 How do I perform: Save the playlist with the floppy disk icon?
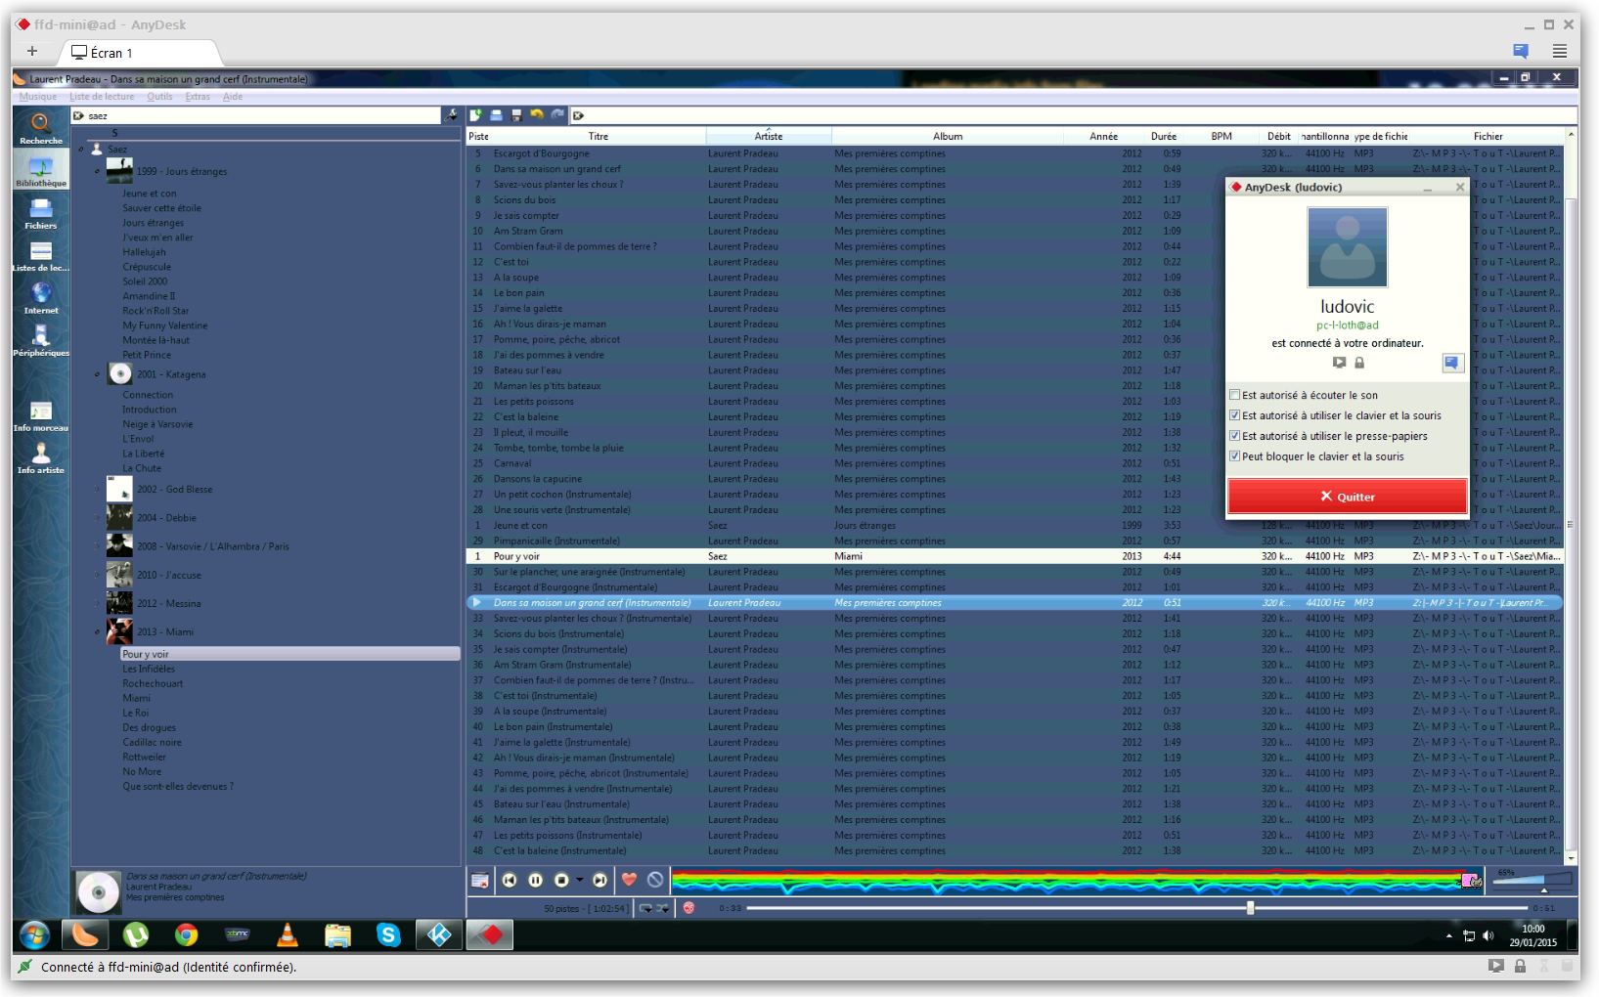tap(515, 115)
